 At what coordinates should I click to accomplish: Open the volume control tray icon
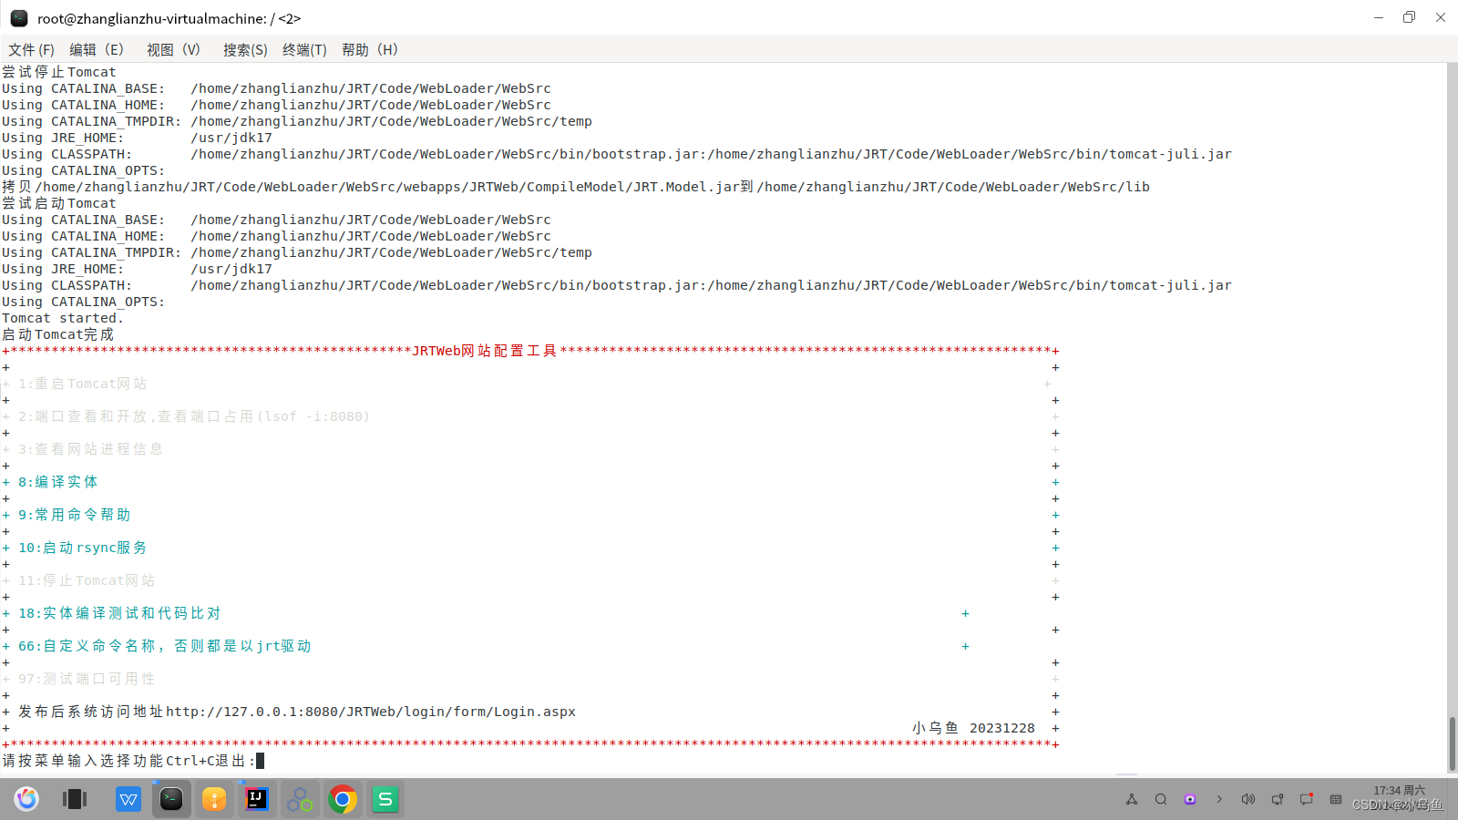click(x=1248, y=799)
